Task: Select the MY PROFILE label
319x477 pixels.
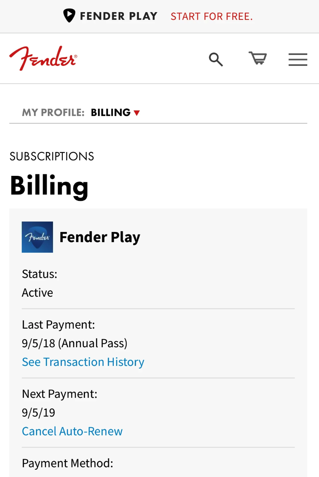Action: [x=53, y=112]
